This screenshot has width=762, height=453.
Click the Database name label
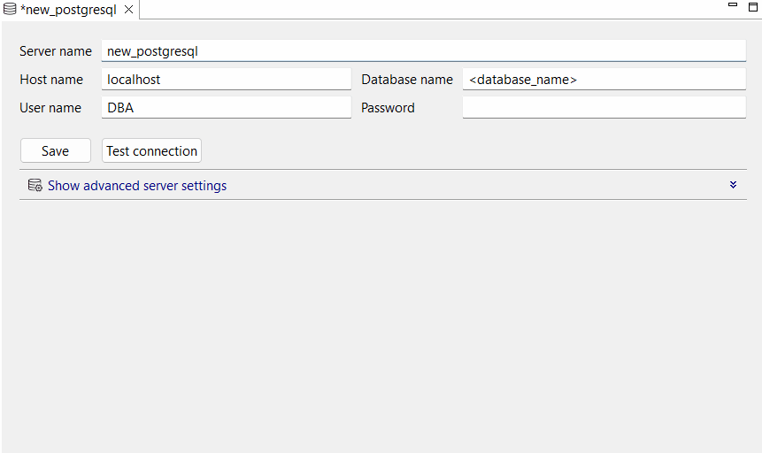click(x=407, y=80)
